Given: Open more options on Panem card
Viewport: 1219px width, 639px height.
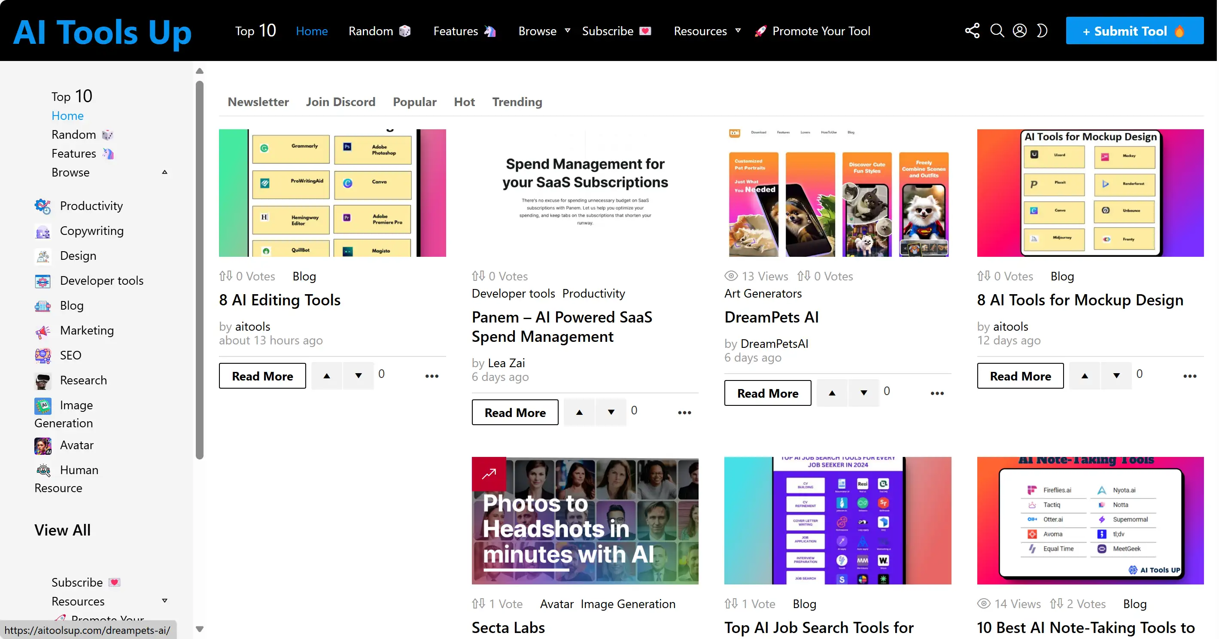Looking at the screenshot, I should 684,413.
